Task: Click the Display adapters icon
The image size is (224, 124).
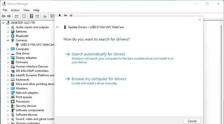Action: 13,58
